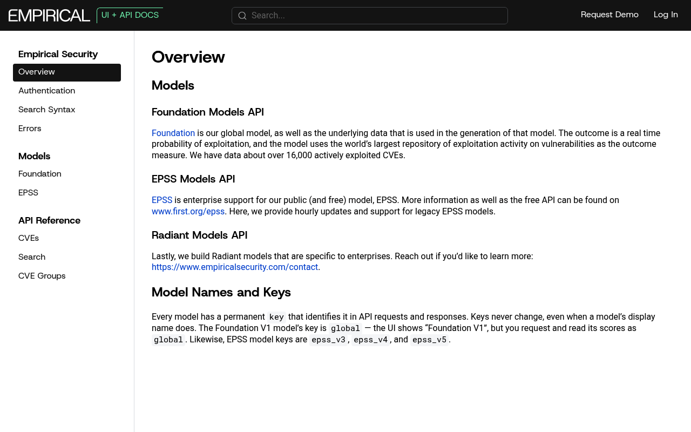
Task: Click API Reference sidebar section title
Action: tap(49, 221)
